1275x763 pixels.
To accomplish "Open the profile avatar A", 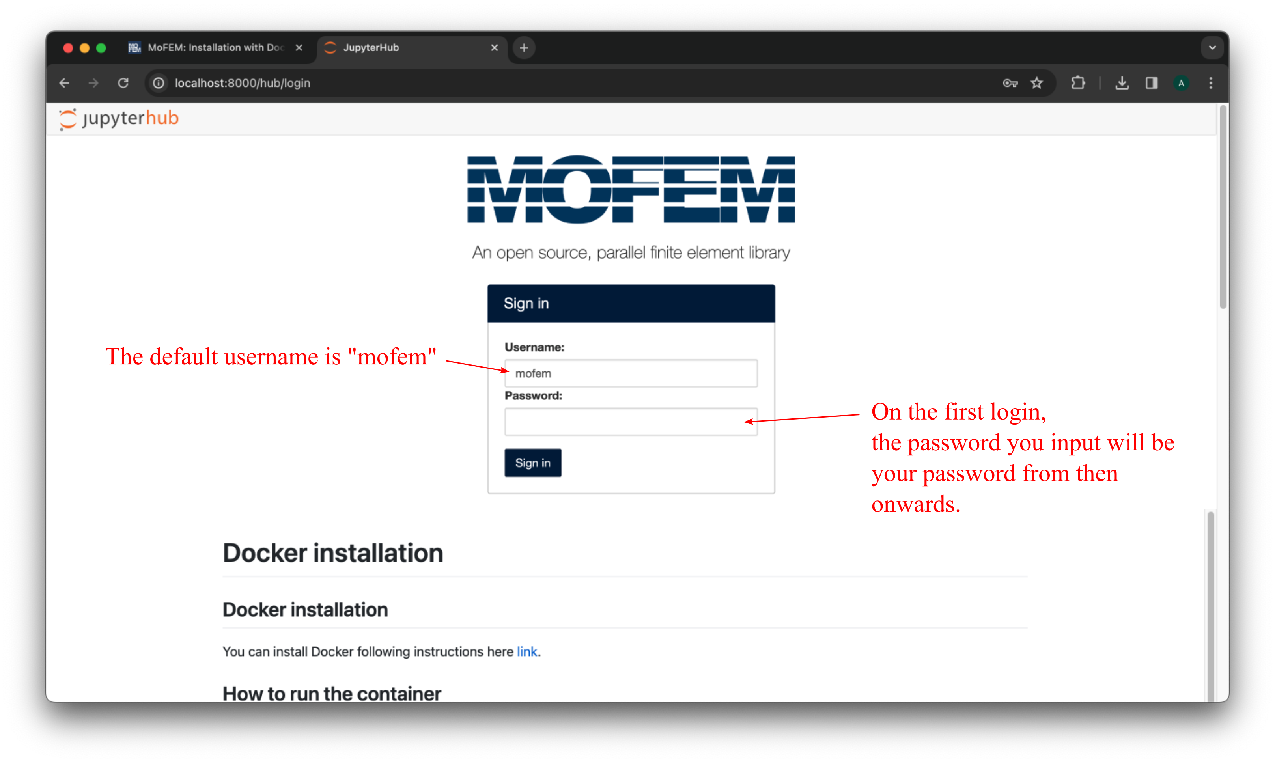I will [x=1181, y=83].
